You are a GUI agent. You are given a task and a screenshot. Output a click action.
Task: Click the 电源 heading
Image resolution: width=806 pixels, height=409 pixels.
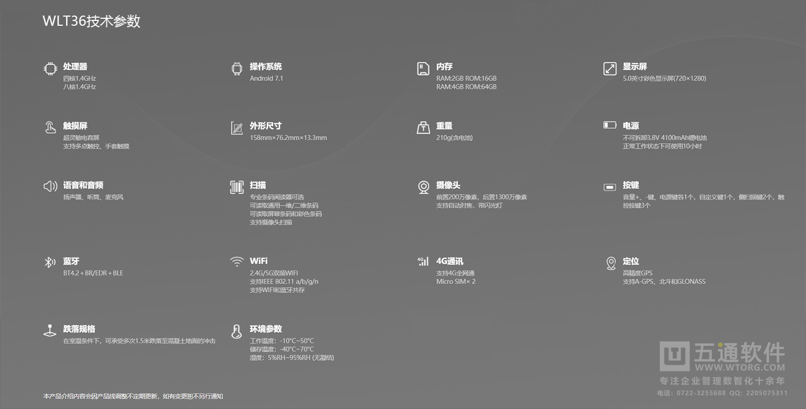click(631, 126)
